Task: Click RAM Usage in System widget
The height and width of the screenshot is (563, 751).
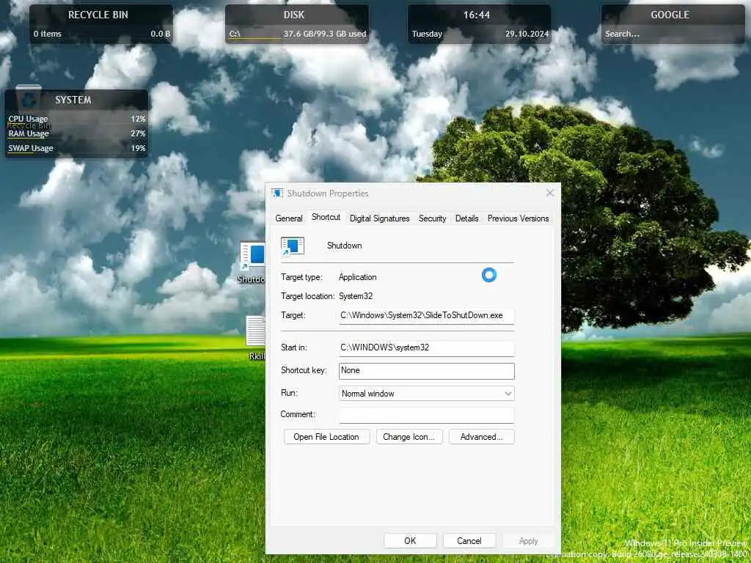Action: point(76,133)
